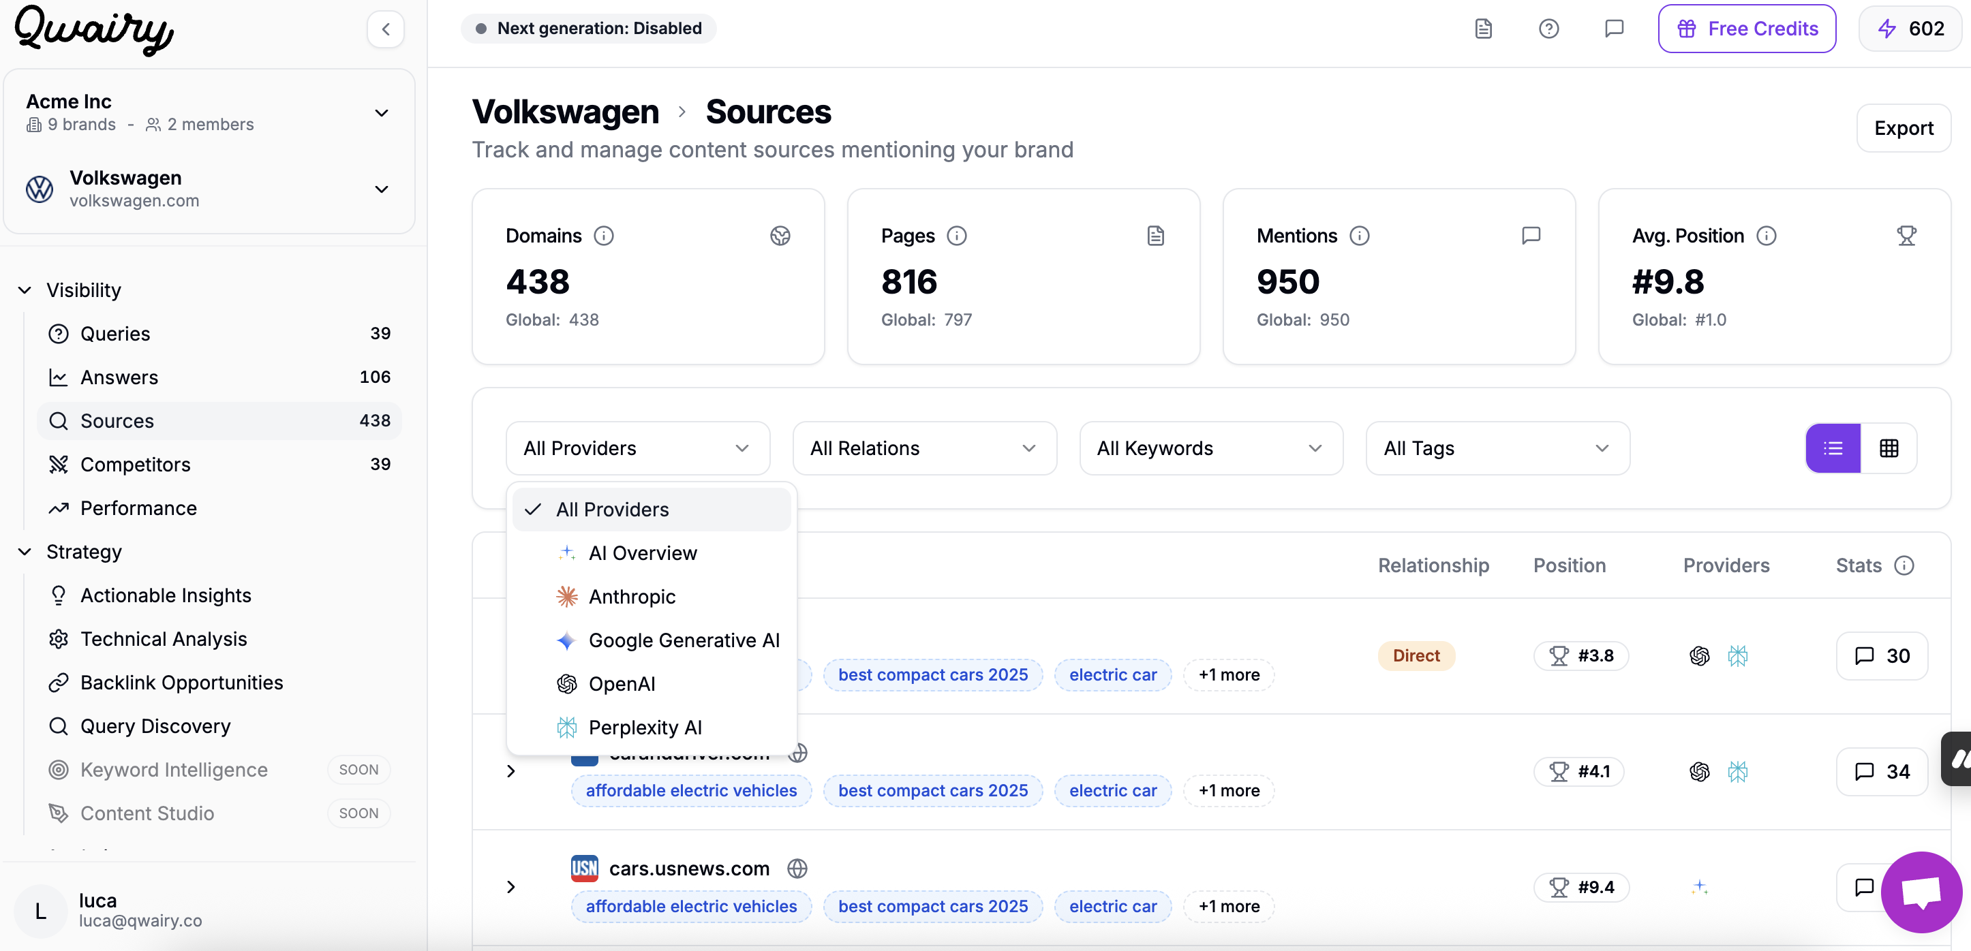This screenshot has width=1971, height=951.
Task: Open the 30 mentions stat button
Action: click(1882, 655)
